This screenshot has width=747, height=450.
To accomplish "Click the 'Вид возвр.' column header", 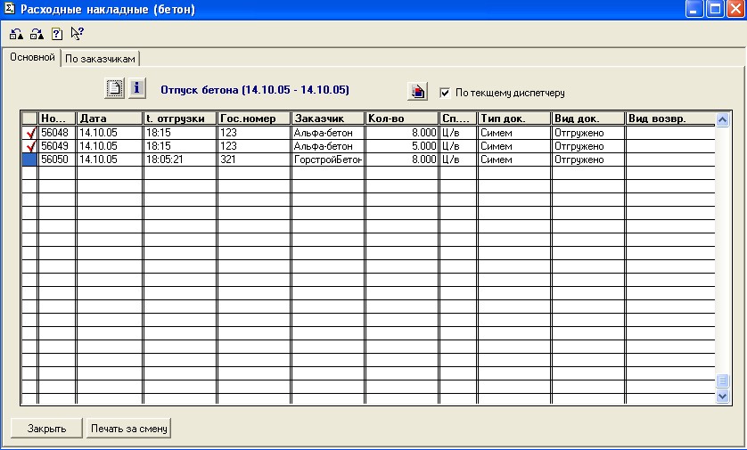I will pos(669,119).
